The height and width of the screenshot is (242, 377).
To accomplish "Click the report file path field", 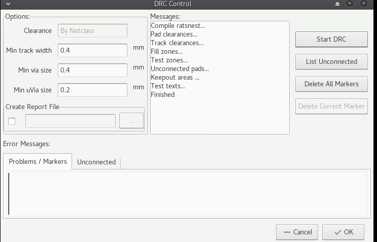I will click(71, 121).
